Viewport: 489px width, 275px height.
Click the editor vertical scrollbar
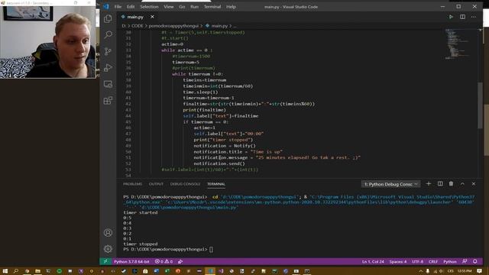(481, 105)
